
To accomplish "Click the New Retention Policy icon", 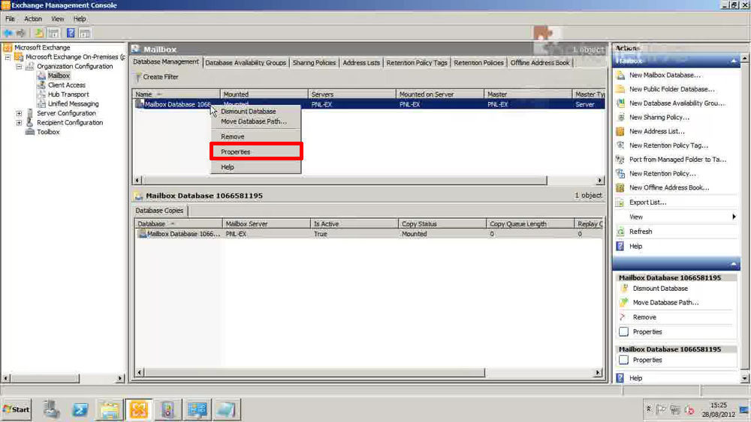I will coord(620,173).
